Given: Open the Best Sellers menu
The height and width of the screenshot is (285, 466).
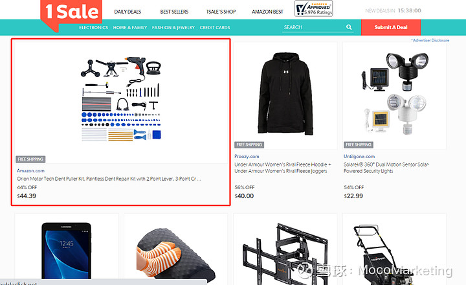Looking at the screenshot, I should pos(174,12).
